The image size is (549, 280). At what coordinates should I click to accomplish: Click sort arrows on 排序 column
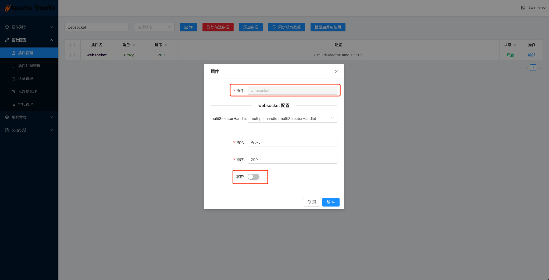(166, 45)
